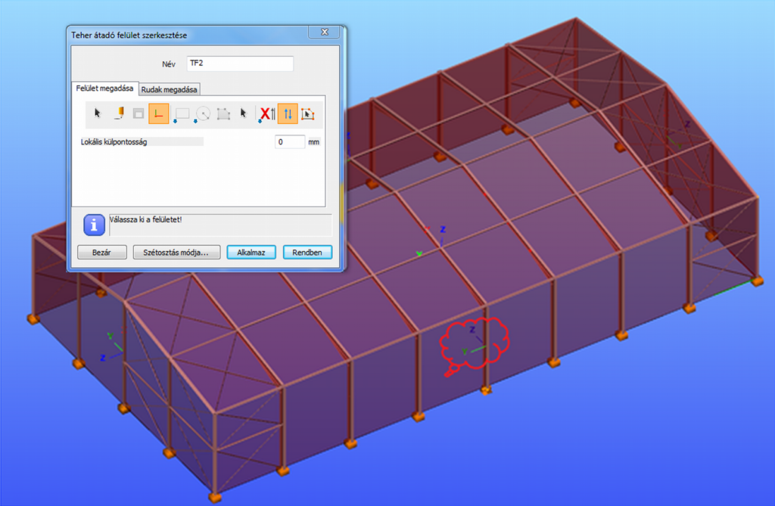Click the Lokális külpontosság value field
775x506 pixels.
[290, 142]
